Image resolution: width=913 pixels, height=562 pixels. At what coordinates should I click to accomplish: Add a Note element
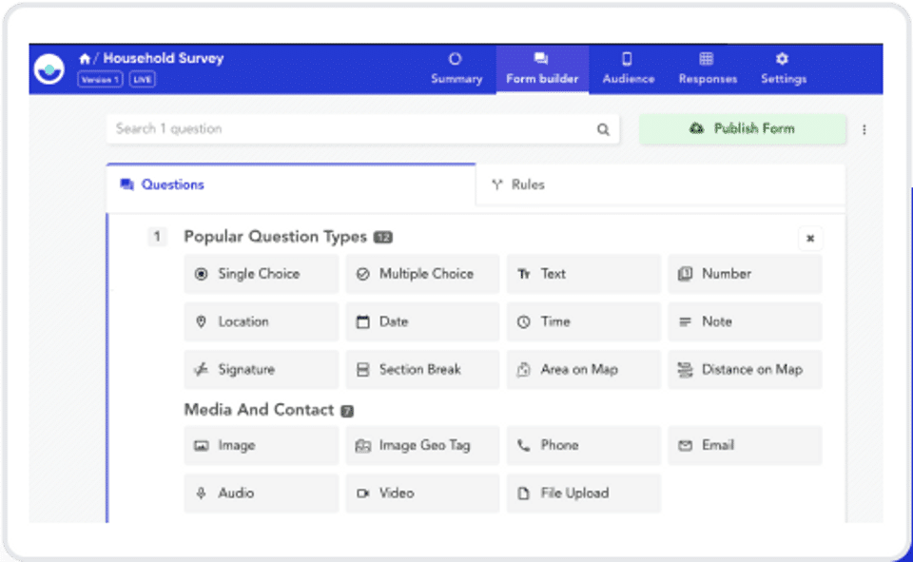coord(745,321)
